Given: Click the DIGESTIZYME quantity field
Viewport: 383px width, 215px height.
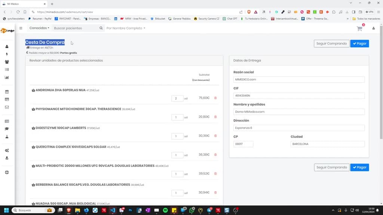Looking at the screenshot, I should tap(177, 136).
